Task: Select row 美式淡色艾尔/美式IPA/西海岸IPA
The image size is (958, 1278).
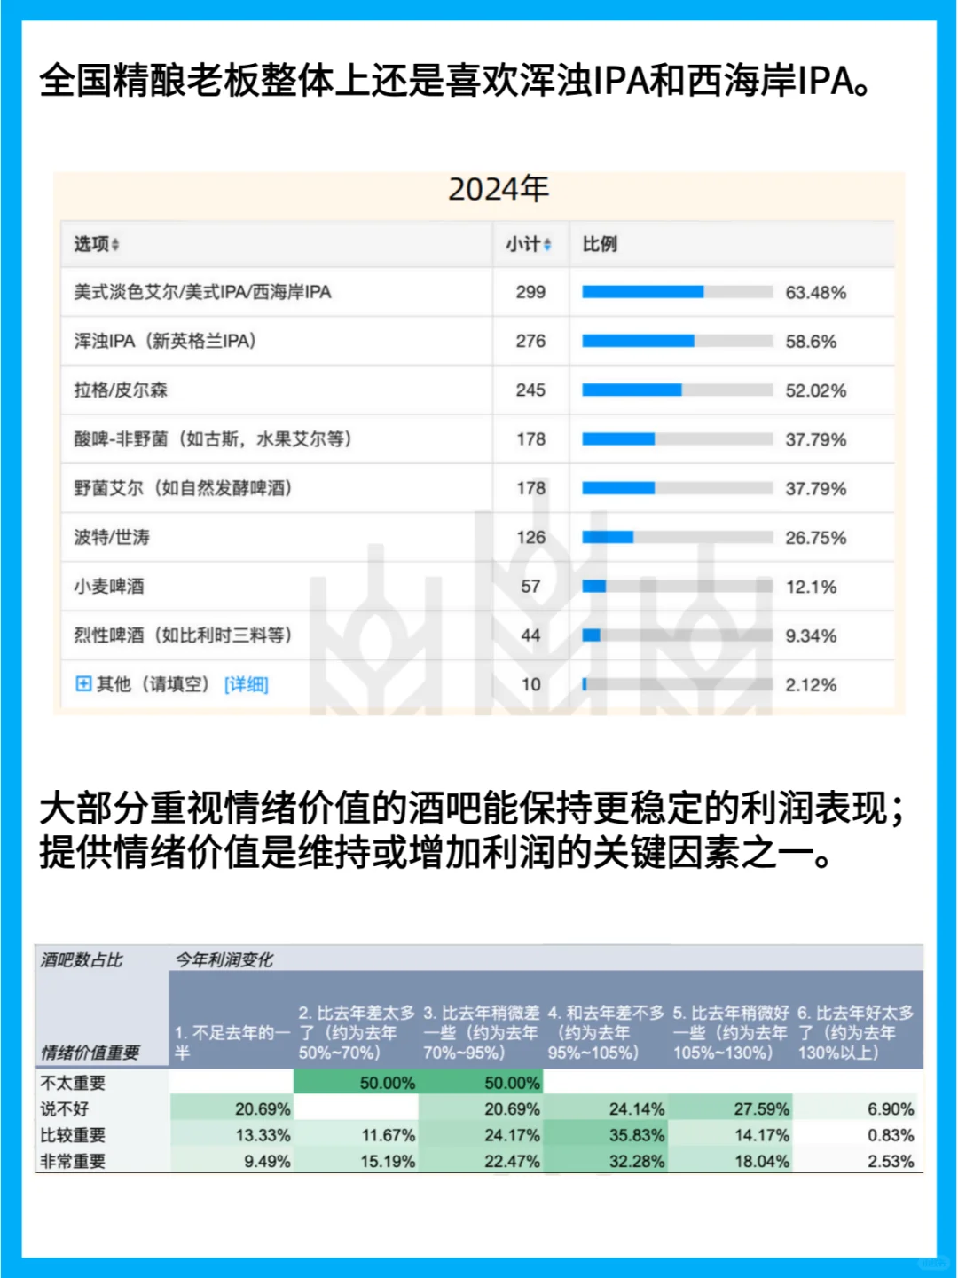Action: 478,292
